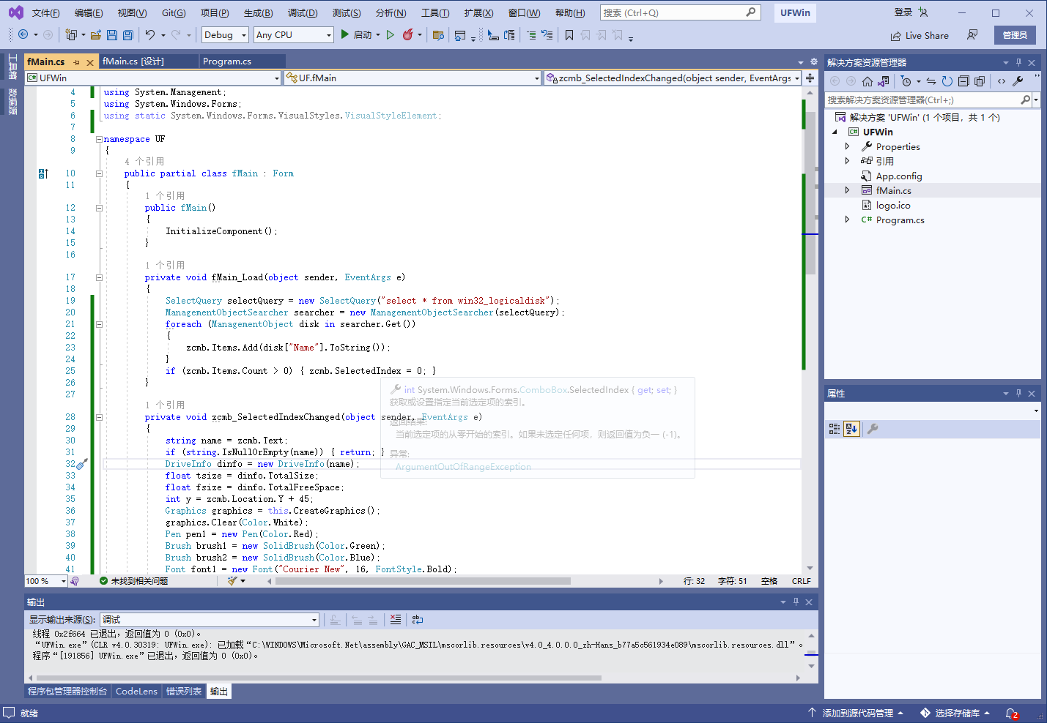Click the screwdriver quick action icon at line 32
The image size is (1047, 723).
83,463
